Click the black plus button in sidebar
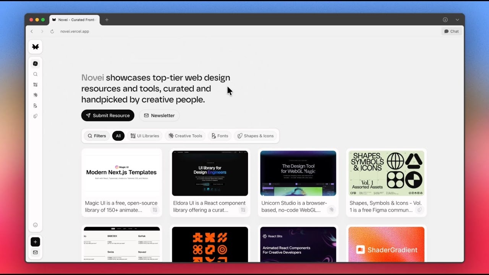The width and height of the screenshot is (489, 275). [36, 242]
